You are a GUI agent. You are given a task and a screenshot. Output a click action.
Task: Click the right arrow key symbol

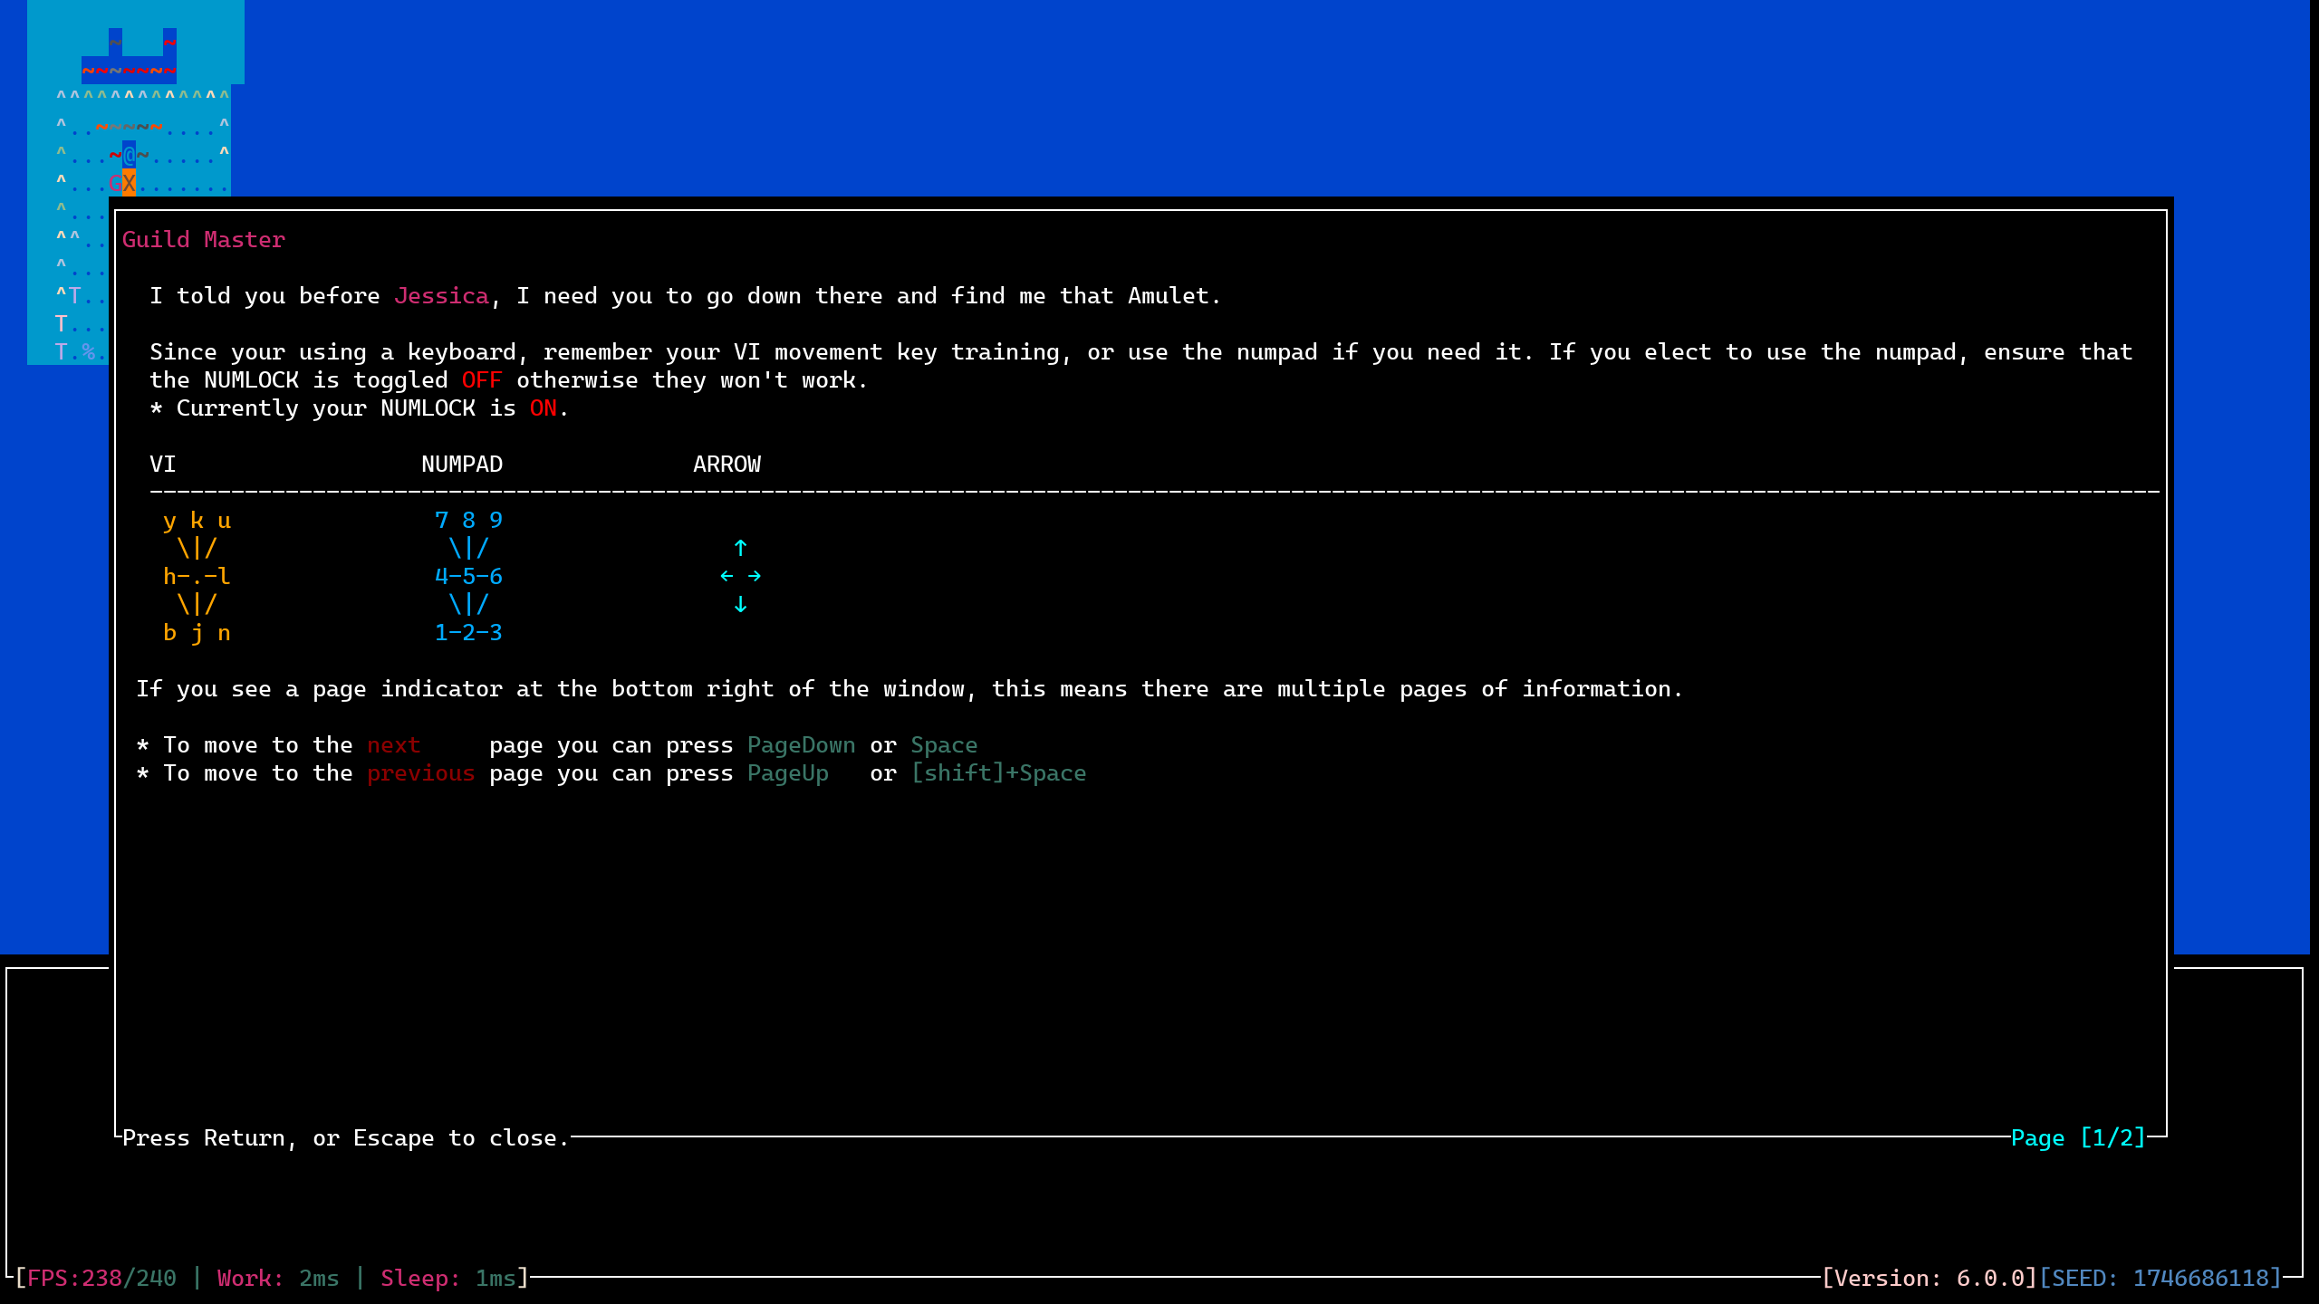[754, 576]
